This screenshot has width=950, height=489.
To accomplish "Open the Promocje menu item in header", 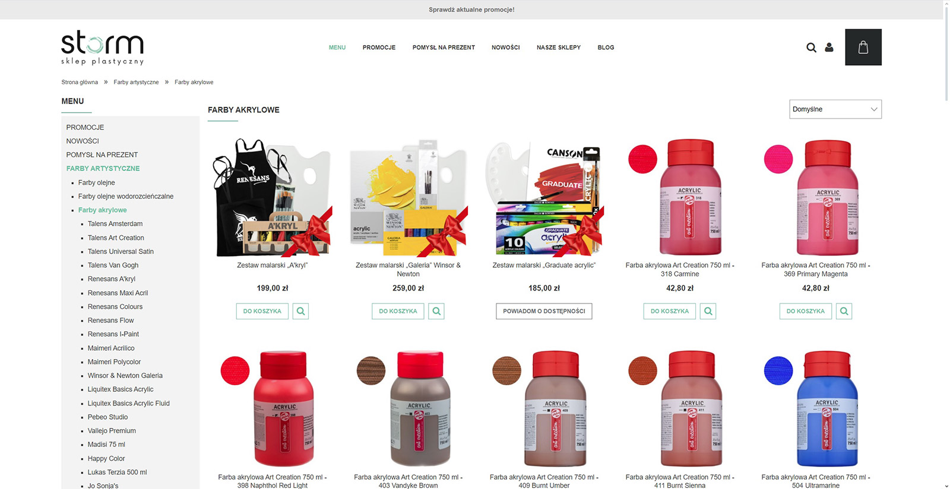I will point(379,47).
